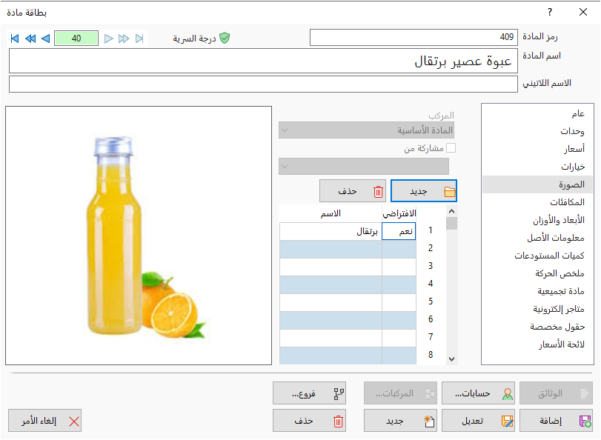
Task: Open the عام section
Action: [x=538, y=113]
